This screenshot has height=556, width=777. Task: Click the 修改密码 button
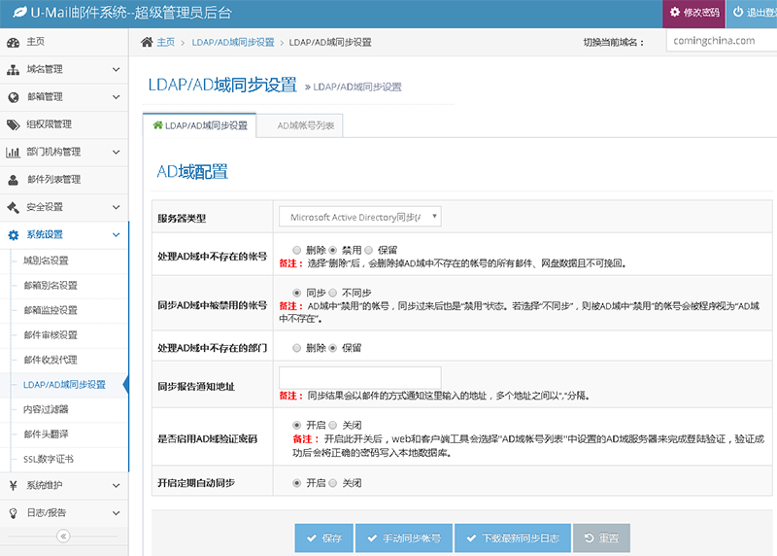click(x=694, y=13)
